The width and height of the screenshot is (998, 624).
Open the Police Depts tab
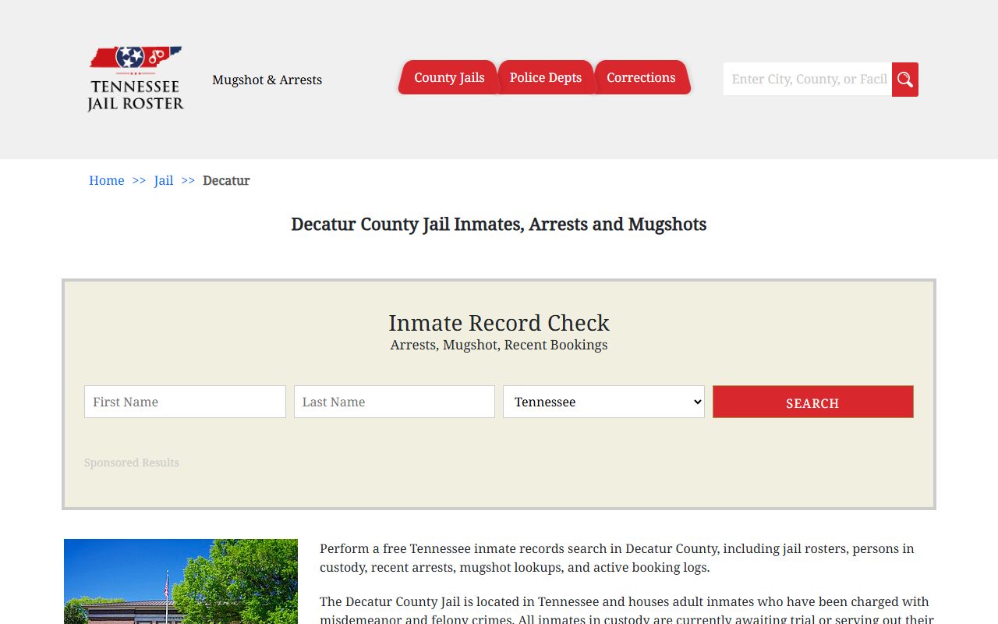pyautogui.click(x=546, y=77)
